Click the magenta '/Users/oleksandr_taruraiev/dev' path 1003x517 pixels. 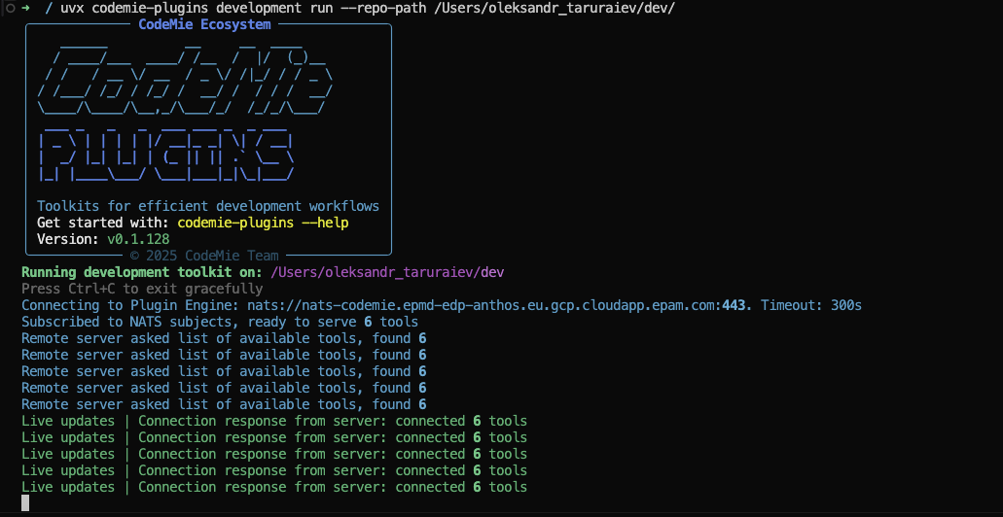tap(387, 272)
